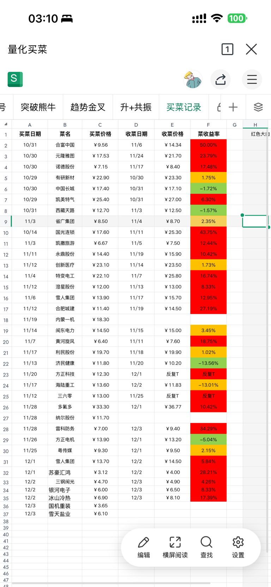Select cell 中国长城
The height and width of the screenshot is (587, 271).
pyautogui.click(x=65, y=189)
